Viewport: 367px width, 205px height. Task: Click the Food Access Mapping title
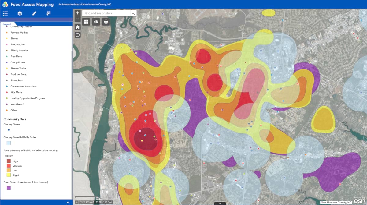[x=32, y=5]
